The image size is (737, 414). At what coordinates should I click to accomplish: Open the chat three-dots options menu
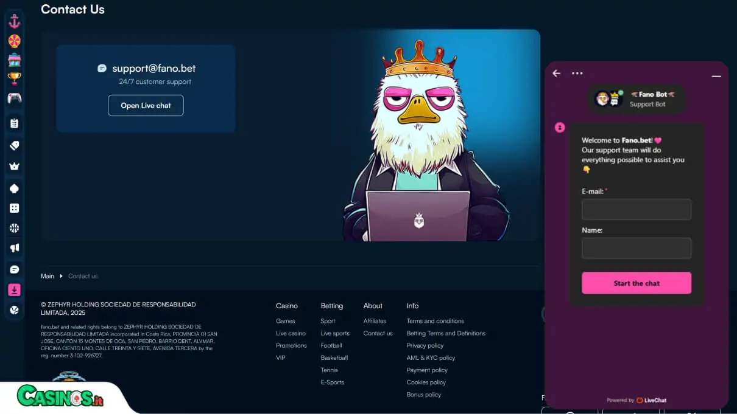577,74
